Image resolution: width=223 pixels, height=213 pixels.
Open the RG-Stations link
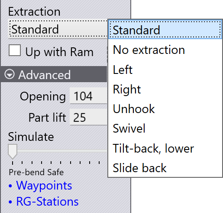(47, 201)
